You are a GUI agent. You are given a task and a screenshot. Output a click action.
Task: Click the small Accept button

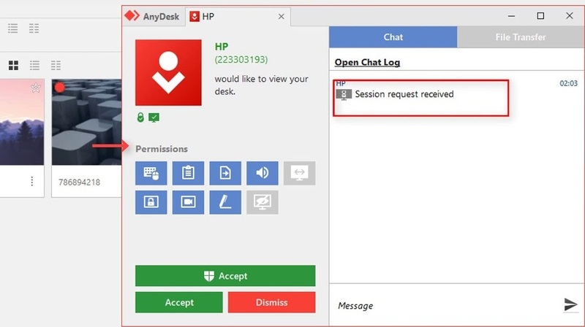point(179,302)
